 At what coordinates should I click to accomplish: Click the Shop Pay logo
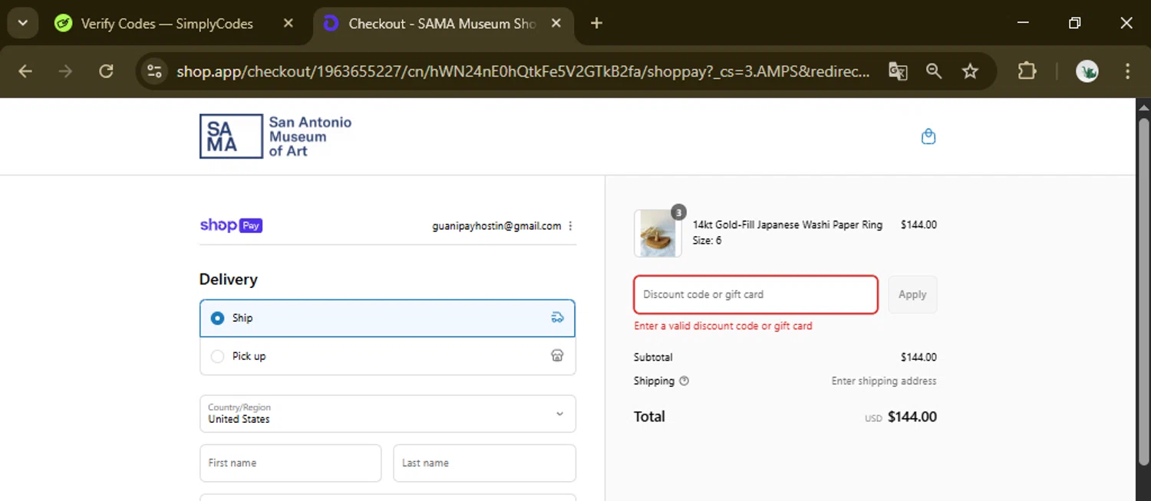231,225
